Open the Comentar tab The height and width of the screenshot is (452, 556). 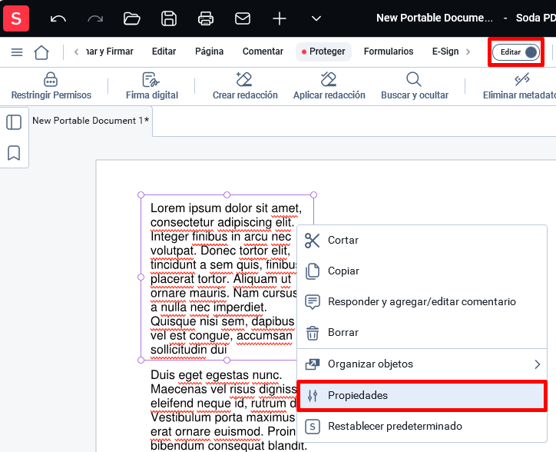pos(263,52)
